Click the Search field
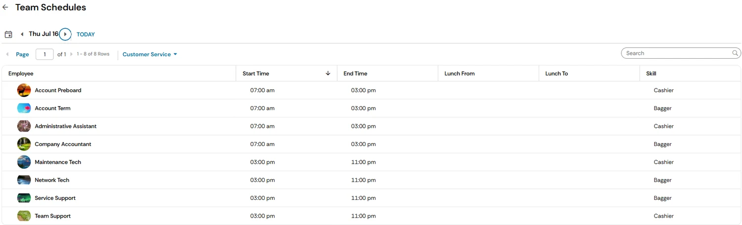Viewport: 742px width, 225px height. tap(681, 53)
